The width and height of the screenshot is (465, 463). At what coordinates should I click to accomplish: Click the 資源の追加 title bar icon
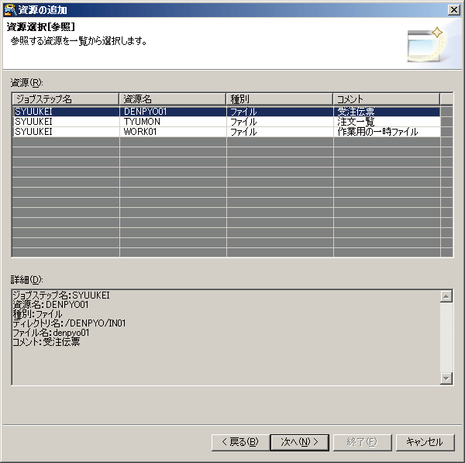tap(10, 10)
